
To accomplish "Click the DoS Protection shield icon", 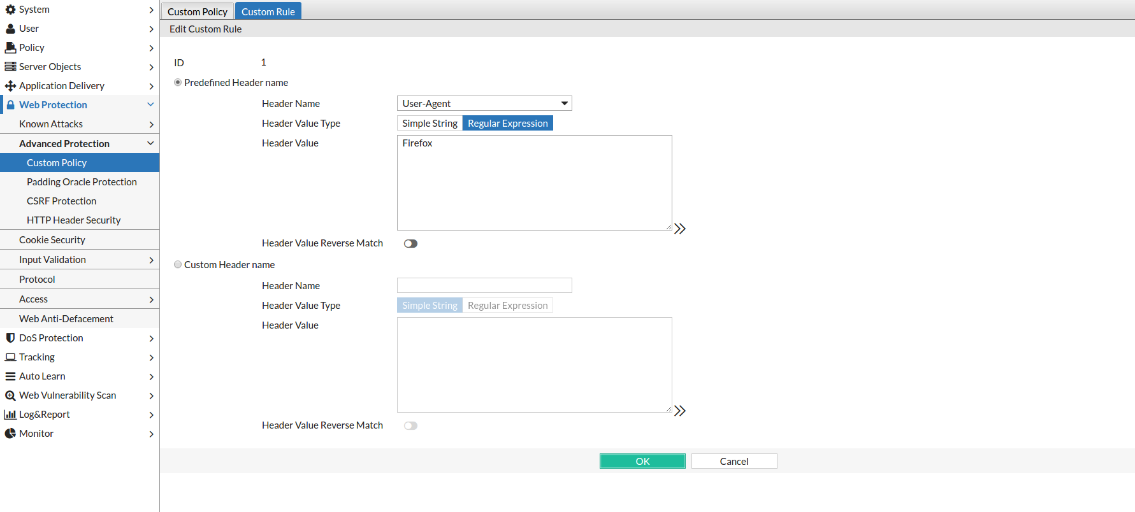I will 10,338.
